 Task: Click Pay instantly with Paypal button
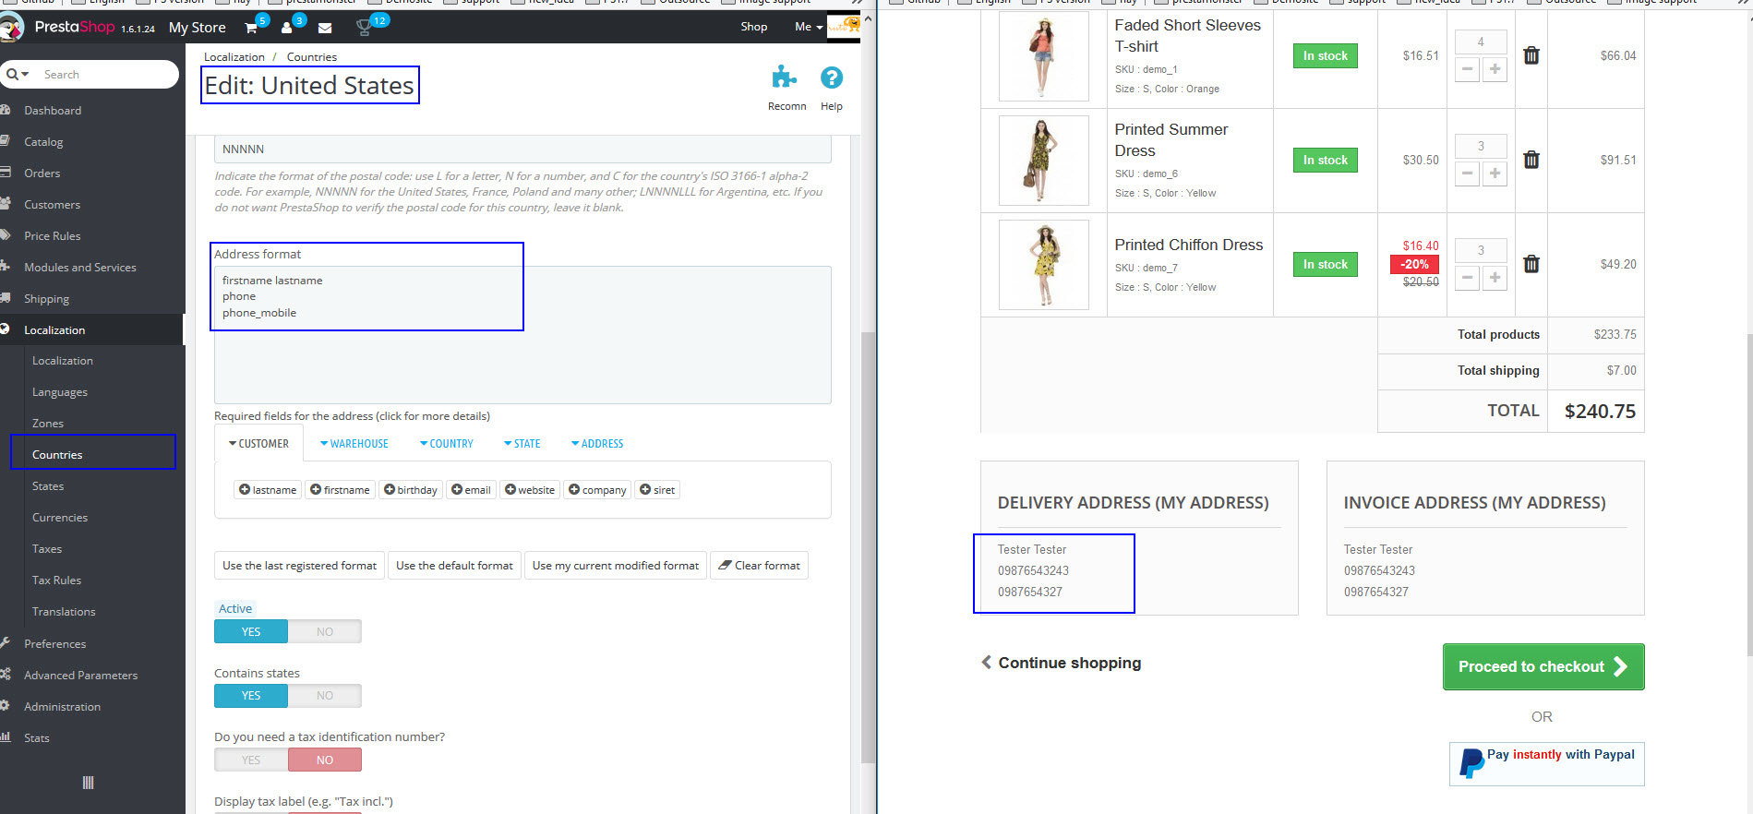pos(1547,764)
